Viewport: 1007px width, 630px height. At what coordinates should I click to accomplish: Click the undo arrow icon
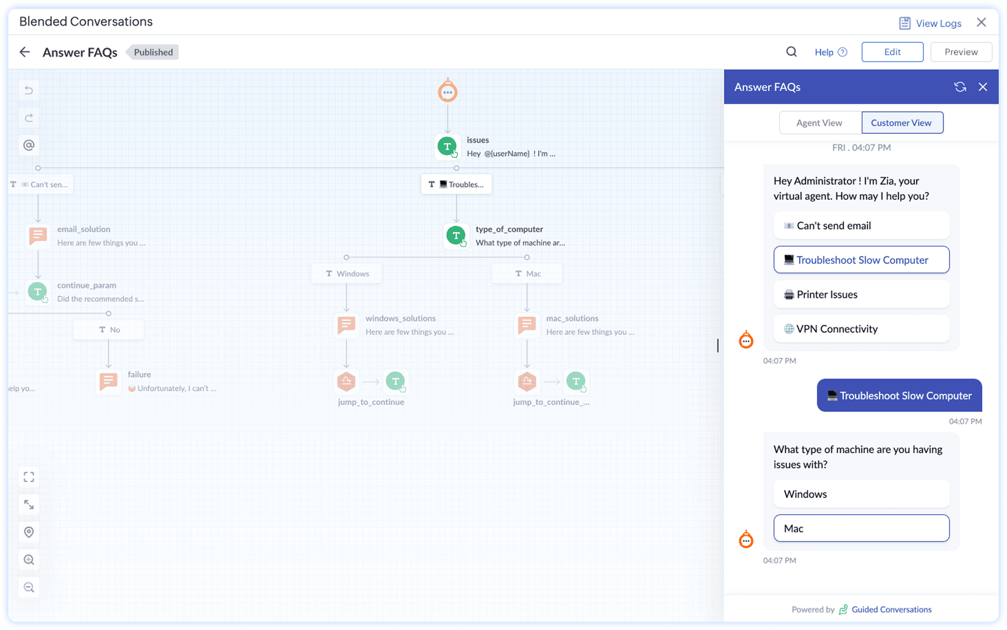point(29,90)
